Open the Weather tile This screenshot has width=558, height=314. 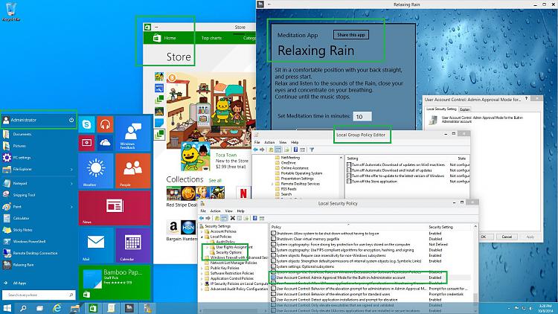point(96,170)
